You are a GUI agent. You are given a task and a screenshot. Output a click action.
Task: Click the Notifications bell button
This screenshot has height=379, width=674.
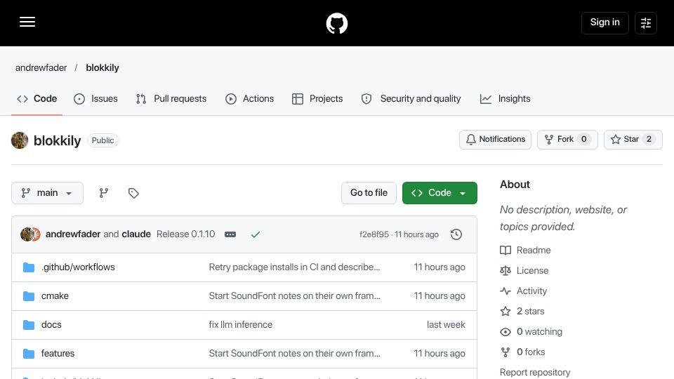click(x=495, y=140)
